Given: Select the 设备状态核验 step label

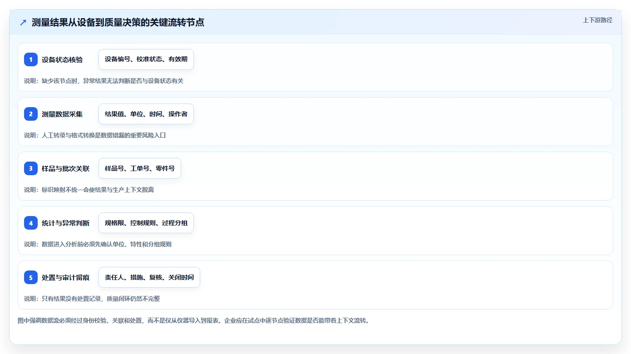Looking at the screenshot, I should (62, 59).
